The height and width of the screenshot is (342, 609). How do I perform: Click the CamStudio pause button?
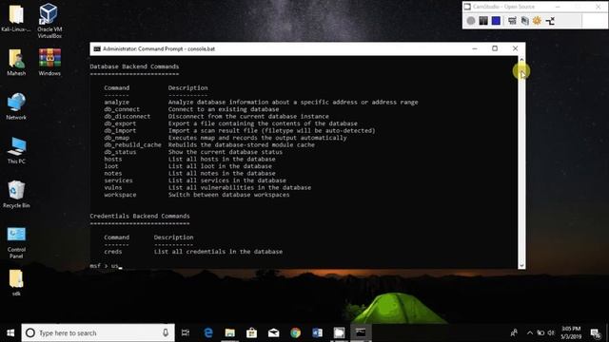pyautogui.click(x=483, y=21)
